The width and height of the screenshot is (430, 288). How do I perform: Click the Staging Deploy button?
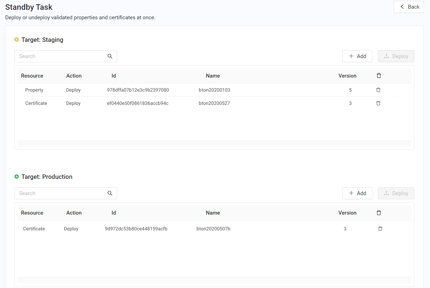point(396,56)
